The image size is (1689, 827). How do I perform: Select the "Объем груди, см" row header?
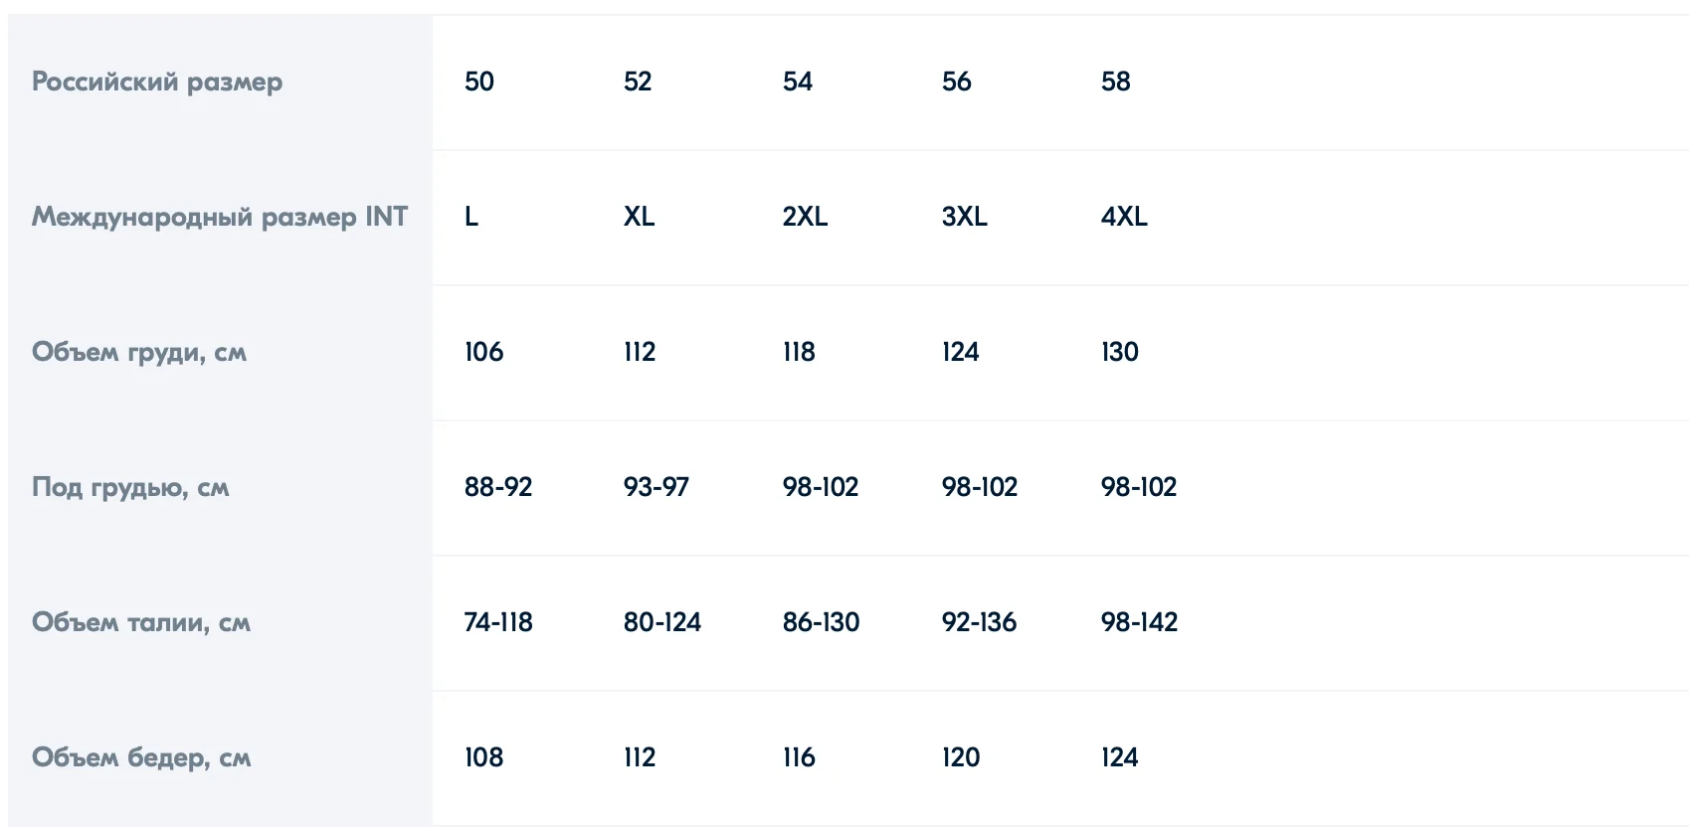139,352
